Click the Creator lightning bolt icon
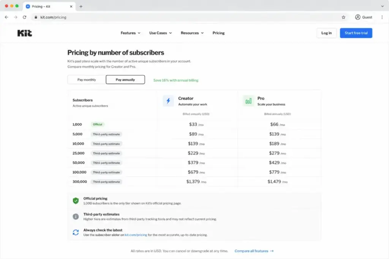The height and width of the screenshot is (259, 389). (168, 101)
